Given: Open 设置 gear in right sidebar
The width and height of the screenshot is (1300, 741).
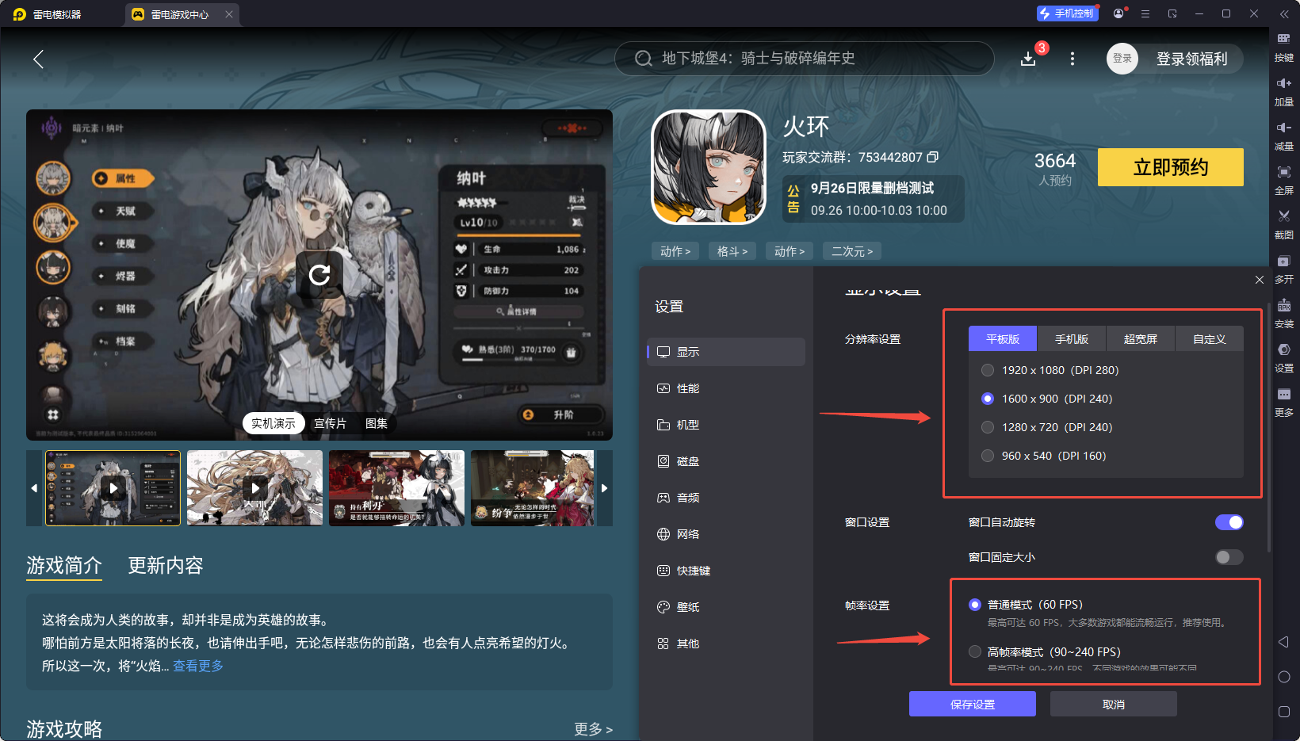Looking at the screenshot, I should point(1284,358).
